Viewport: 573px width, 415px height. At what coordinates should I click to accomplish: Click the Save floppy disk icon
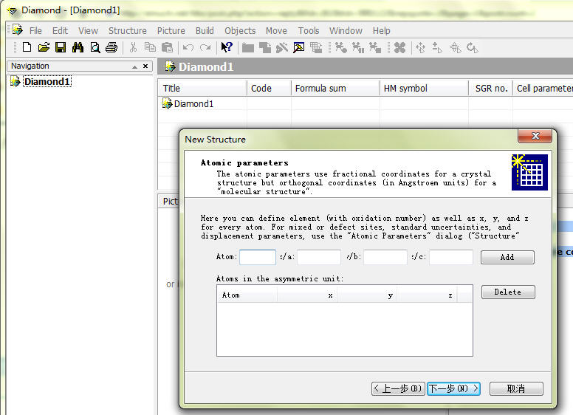coord(61,47)
